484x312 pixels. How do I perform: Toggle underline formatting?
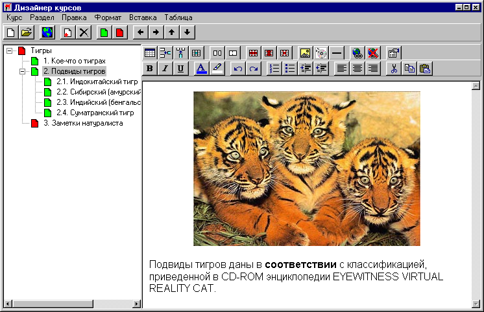click(181, 69)
